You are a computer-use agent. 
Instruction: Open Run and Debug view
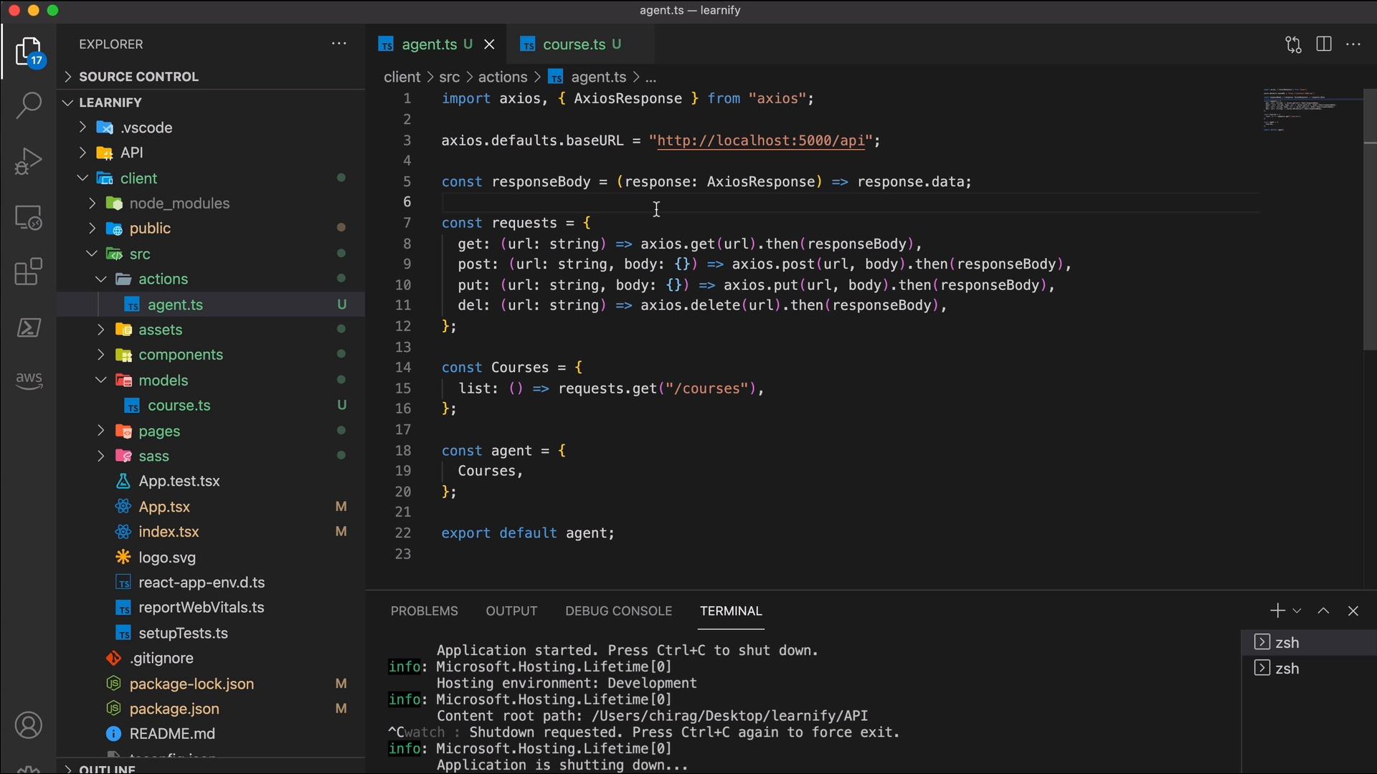(x=29, y=161)
